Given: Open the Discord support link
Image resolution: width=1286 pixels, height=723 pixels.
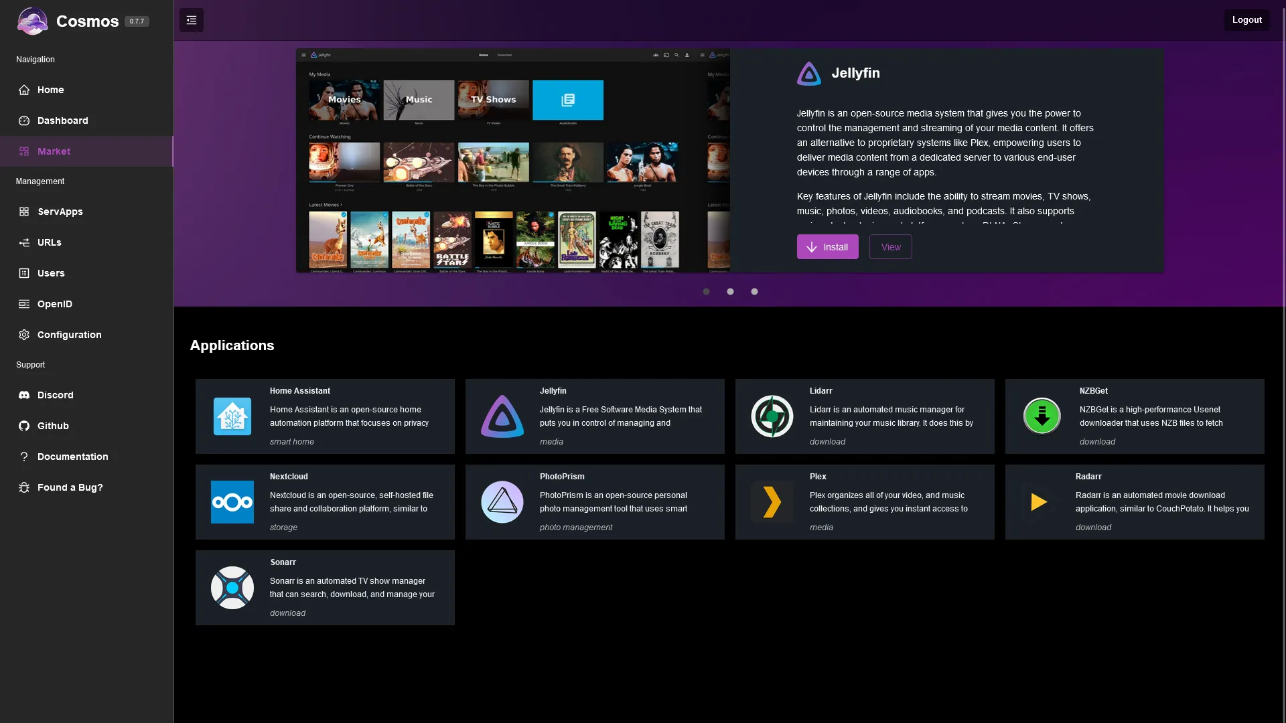Looking at the screenshot, I should pyautogui.click(x=86, y=395).
